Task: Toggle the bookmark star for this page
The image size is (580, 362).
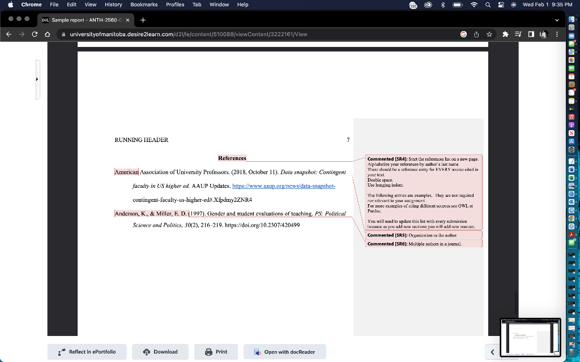Action: point(489,34)
